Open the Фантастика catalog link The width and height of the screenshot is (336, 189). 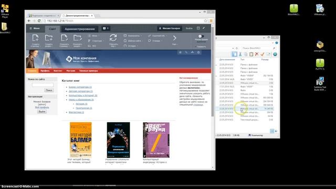pos(76,112)
